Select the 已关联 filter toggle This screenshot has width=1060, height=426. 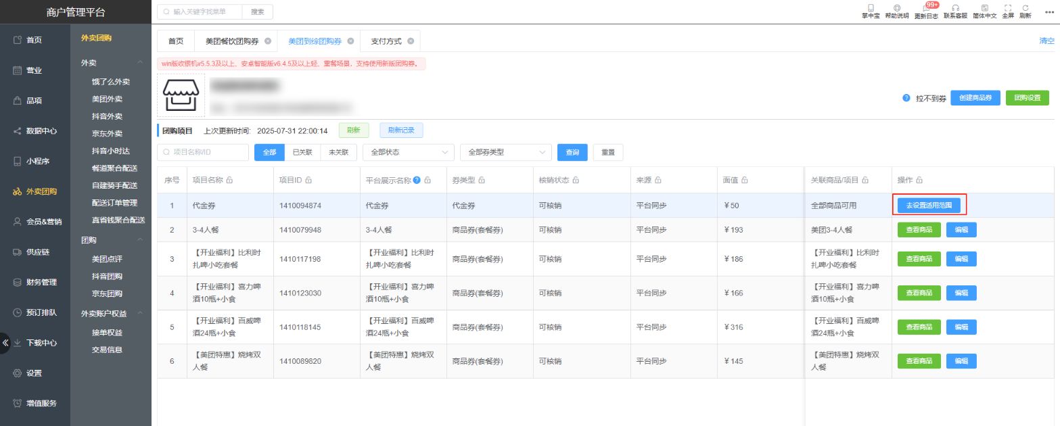302,153
